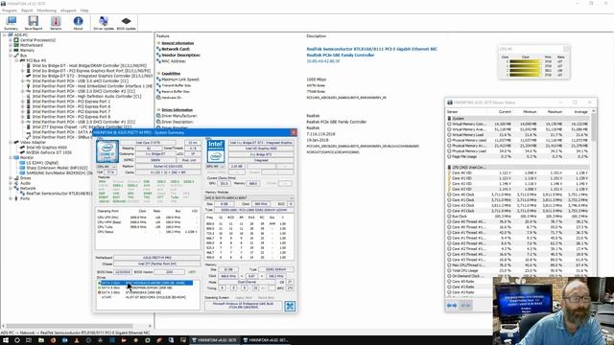The image size is (614, 345).
Task: Click the Operating System description field
Action: pos(243,306)
